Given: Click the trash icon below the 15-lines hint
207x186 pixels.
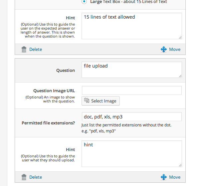Looking at the screenshot, I should [24, 49].
